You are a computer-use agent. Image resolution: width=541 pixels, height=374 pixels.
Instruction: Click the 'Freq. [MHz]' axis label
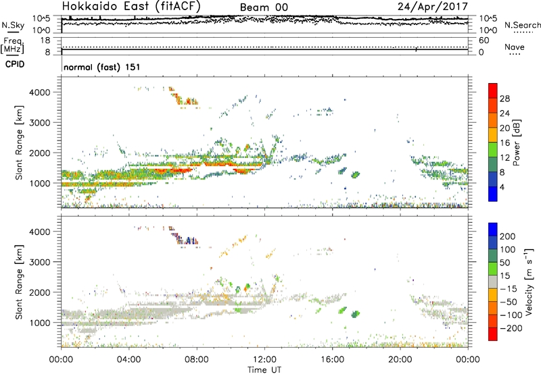pyautogui.click(x=14, y=45)
